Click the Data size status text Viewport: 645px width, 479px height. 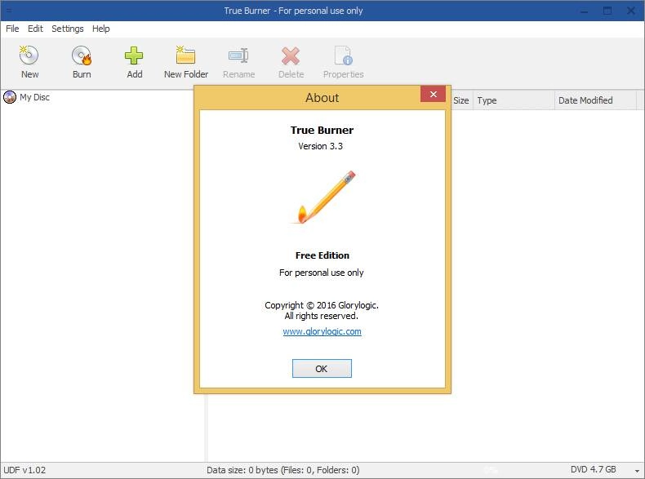click(283, 470)
